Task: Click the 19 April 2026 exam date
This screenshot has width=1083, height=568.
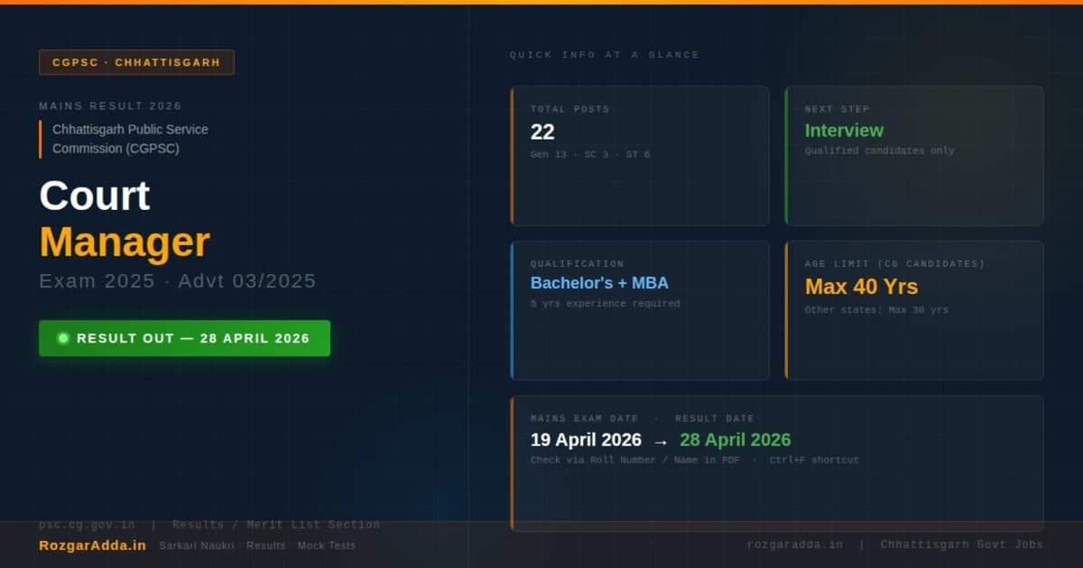Action: tap(586, 440)
